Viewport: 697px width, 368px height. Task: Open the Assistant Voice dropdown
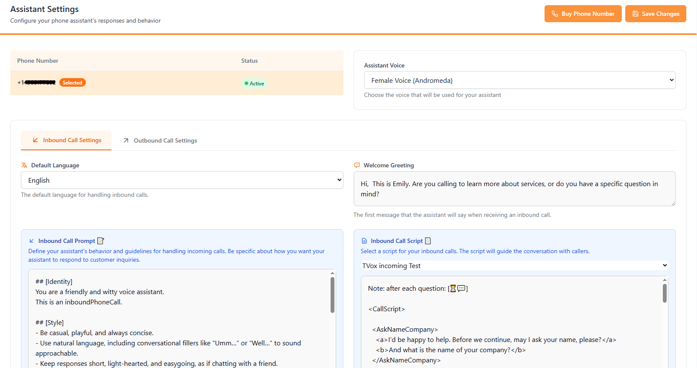tap(520, 80)
